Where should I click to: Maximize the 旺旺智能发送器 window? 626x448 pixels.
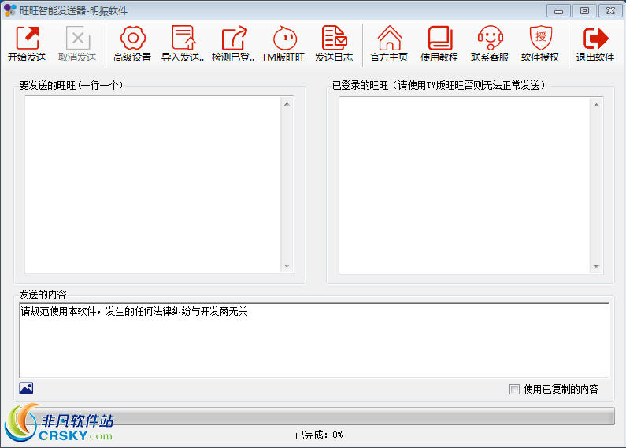[x=584, y=11]
